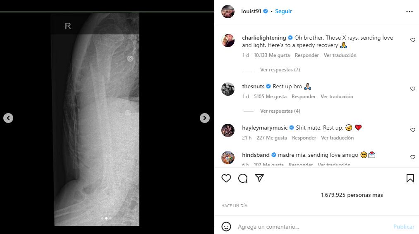Expand 4 replies under thesnuts' comment
The image size is (419, 234).
pyautogui.click(x=280, y=111)
